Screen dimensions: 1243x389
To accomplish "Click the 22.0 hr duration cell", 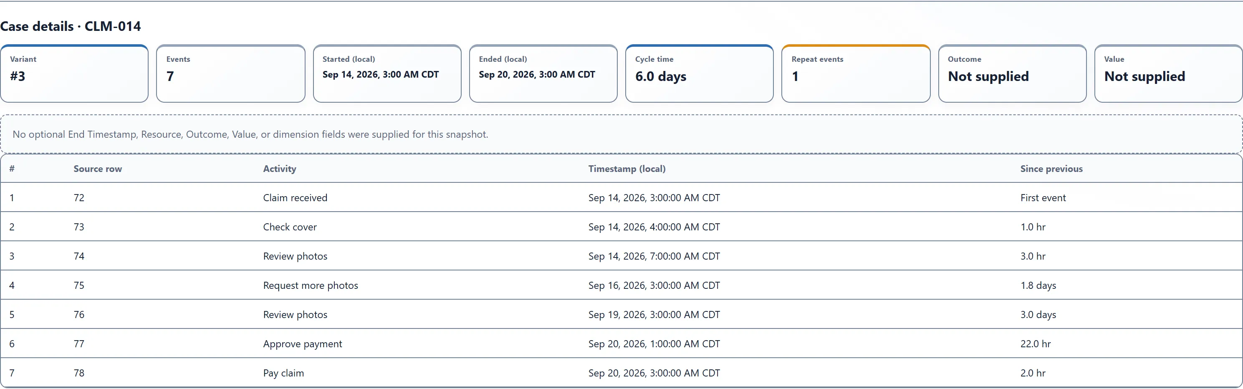I will pyautogui.click(x=1035, y=344).
